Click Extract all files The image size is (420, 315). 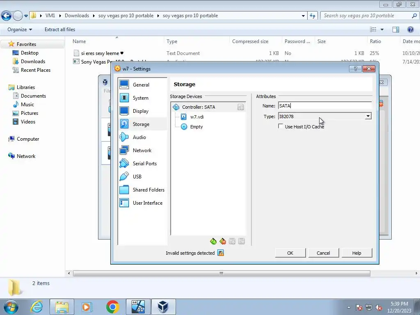coord(60,30)
